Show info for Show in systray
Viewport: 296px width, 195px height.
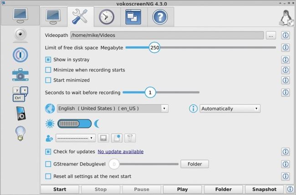(x=286, y=60)
